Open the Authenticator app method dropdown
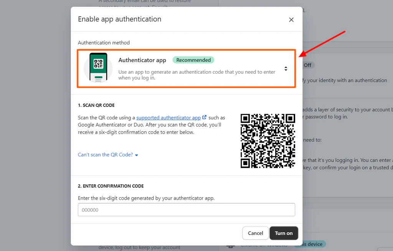393x251 pixels. pyautogui.click(x=186, y=68)
